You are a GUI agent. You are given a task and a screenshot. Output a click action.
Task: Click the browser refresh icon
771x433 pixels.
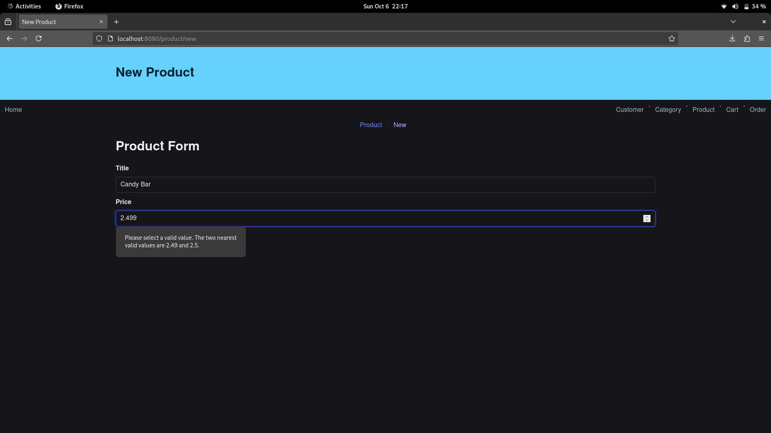click(x=39, y=38)
